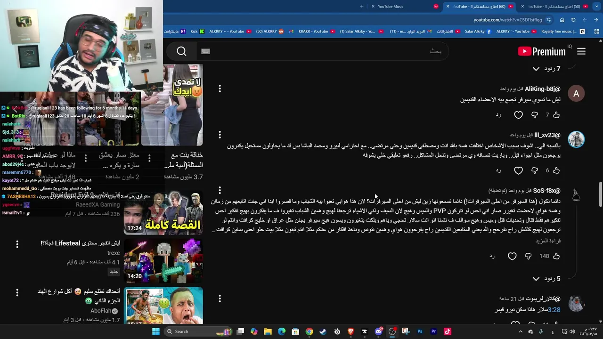This screenshot has width=603, height=339.
Task: Expand the 5 ردود replies thread
Action: [546, 279]
